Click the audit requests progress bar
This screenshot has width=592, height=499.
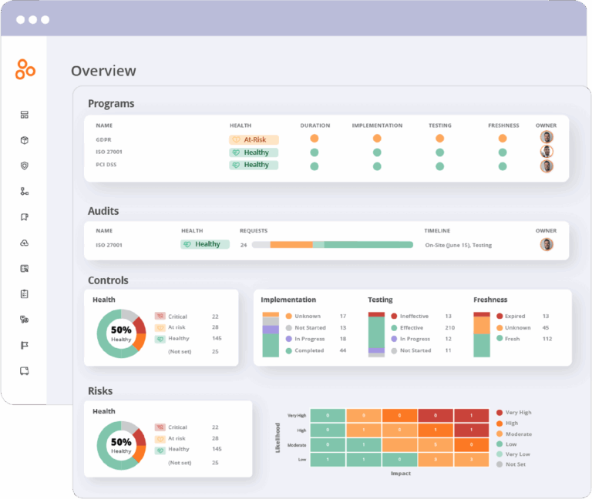tap(332, 245)
